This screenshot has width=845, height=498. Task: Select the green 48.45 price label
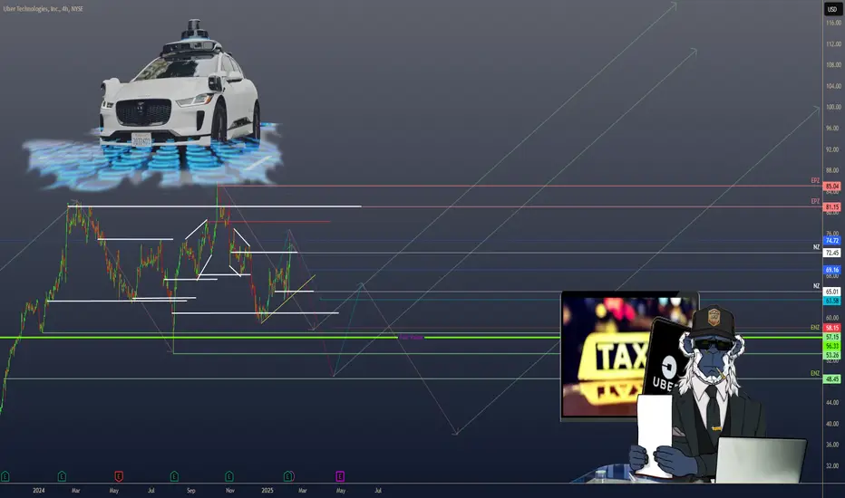click(x=832, y=379)
